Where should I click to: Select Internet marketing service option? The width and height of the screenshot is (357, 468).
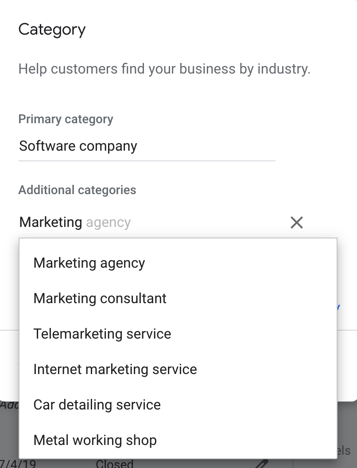115,369
